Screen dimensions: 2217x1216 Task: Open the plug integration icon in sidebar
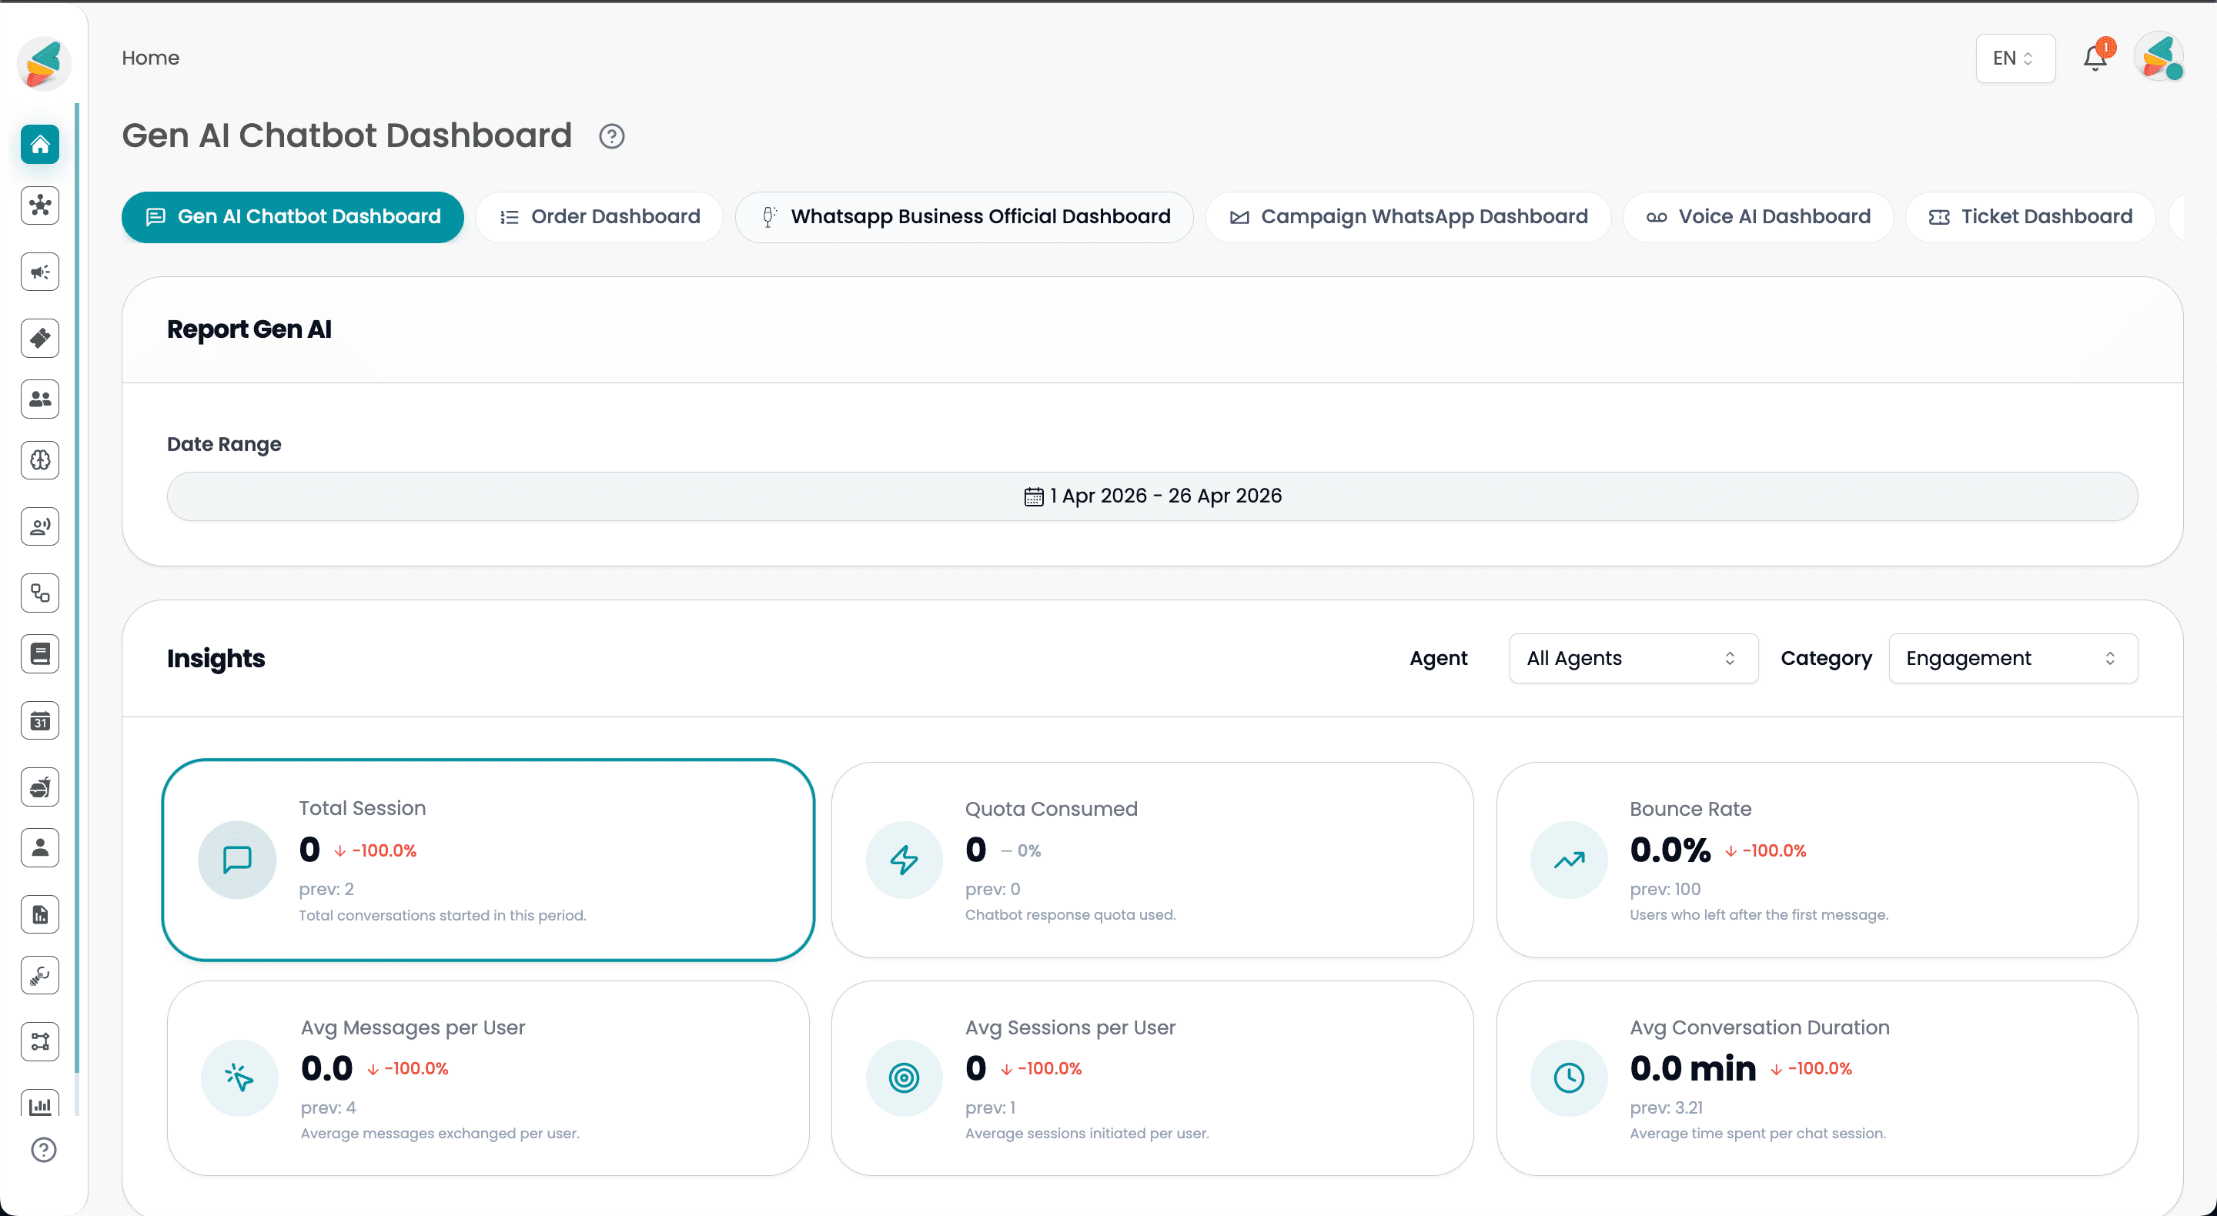(x=41, y=976)
